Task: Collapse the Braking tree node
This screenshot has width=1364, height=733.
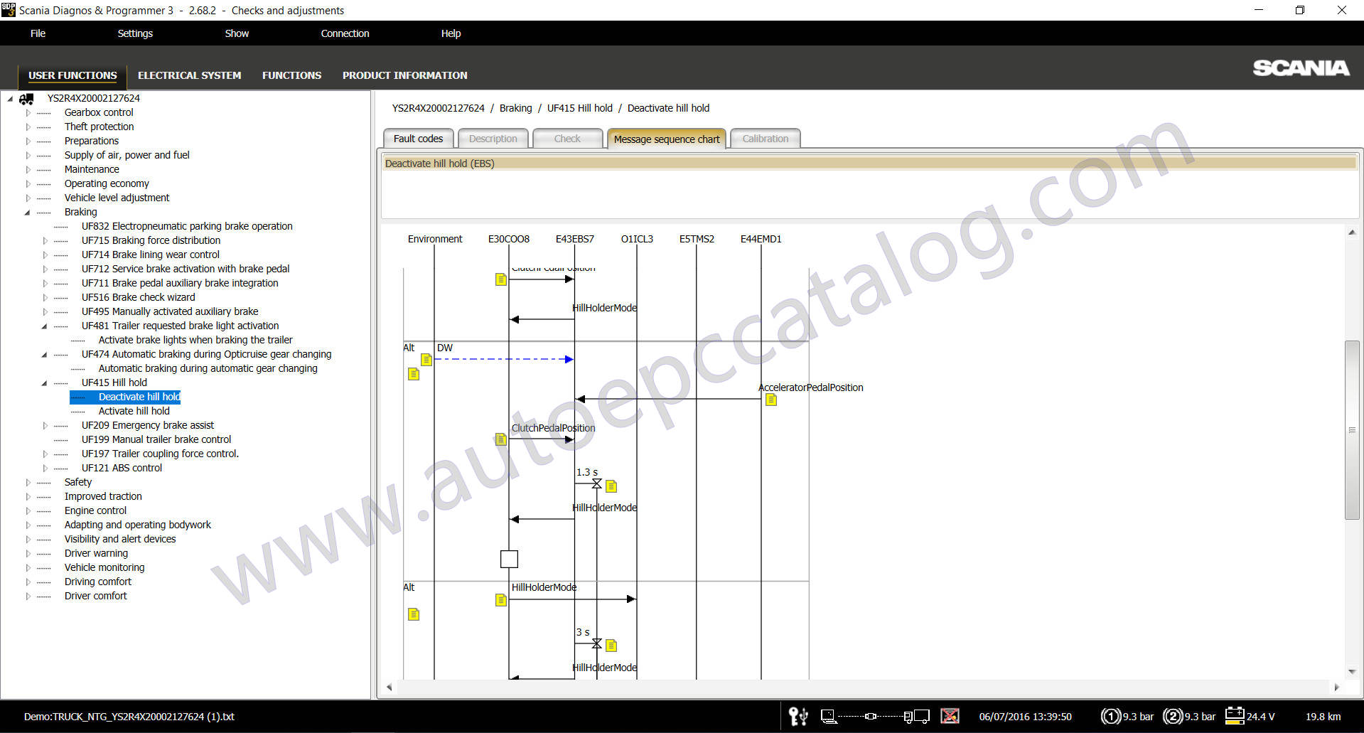Action: pyautogui.click(x=28, y=213)
